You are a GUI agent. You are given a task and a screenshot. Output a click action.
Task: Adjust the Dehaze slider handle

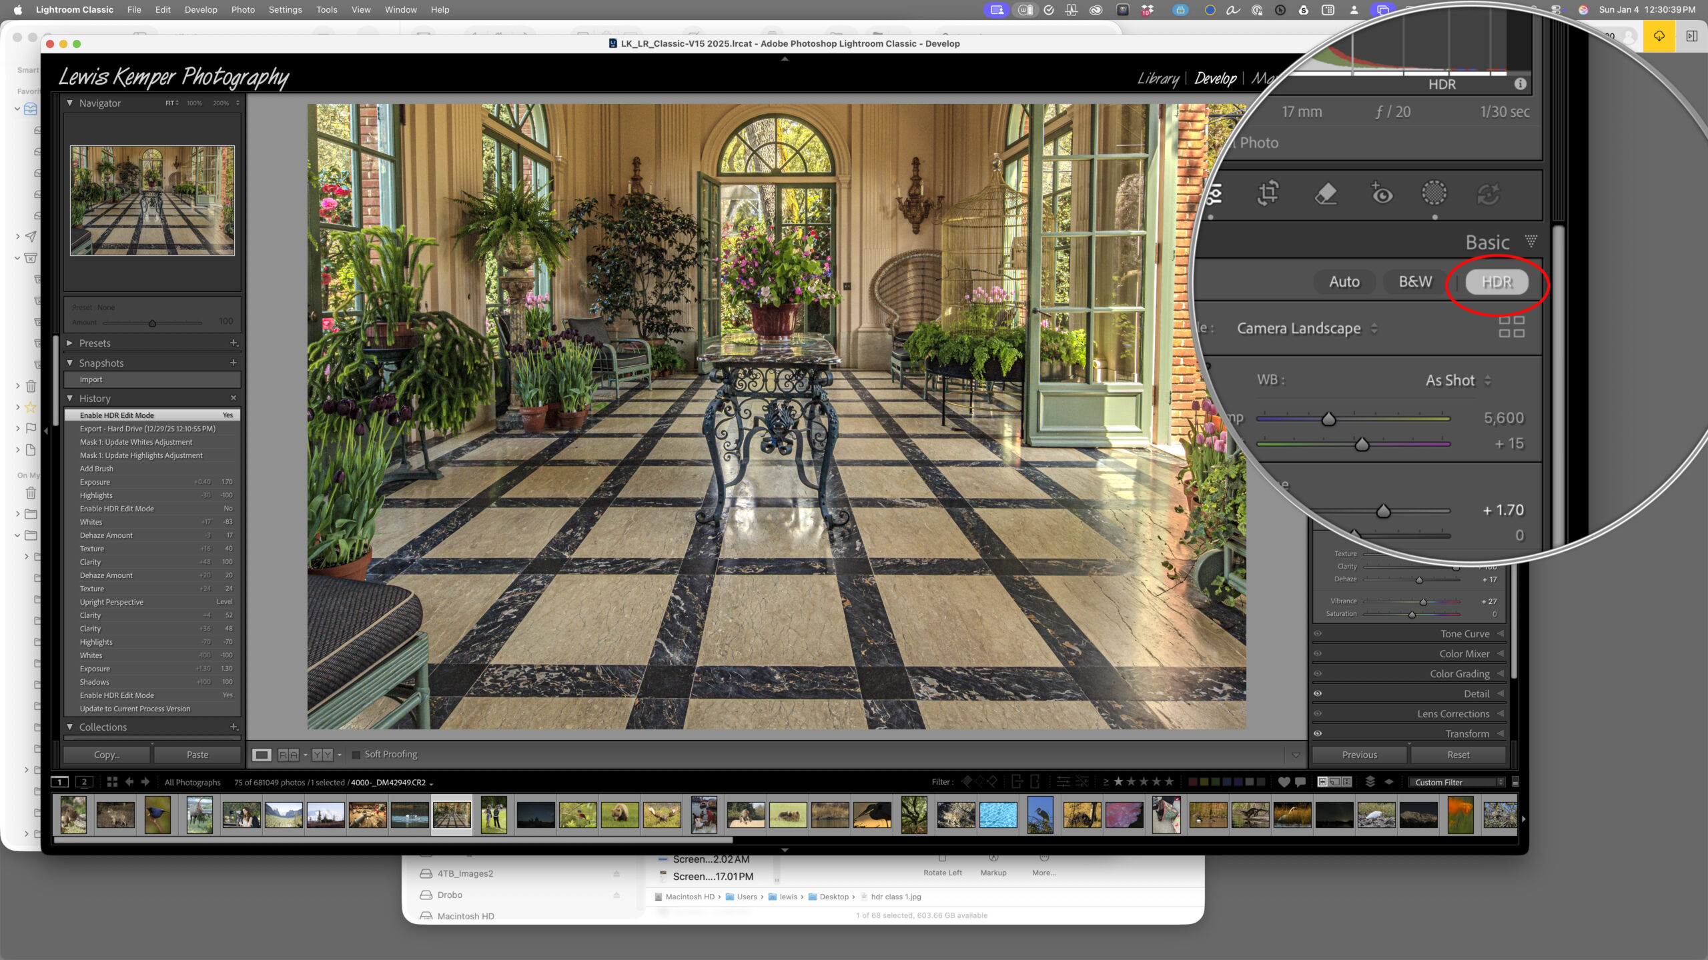coord(1419,580)
